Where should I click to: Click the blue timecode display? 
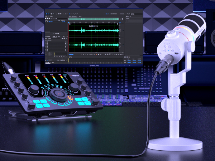71,54
